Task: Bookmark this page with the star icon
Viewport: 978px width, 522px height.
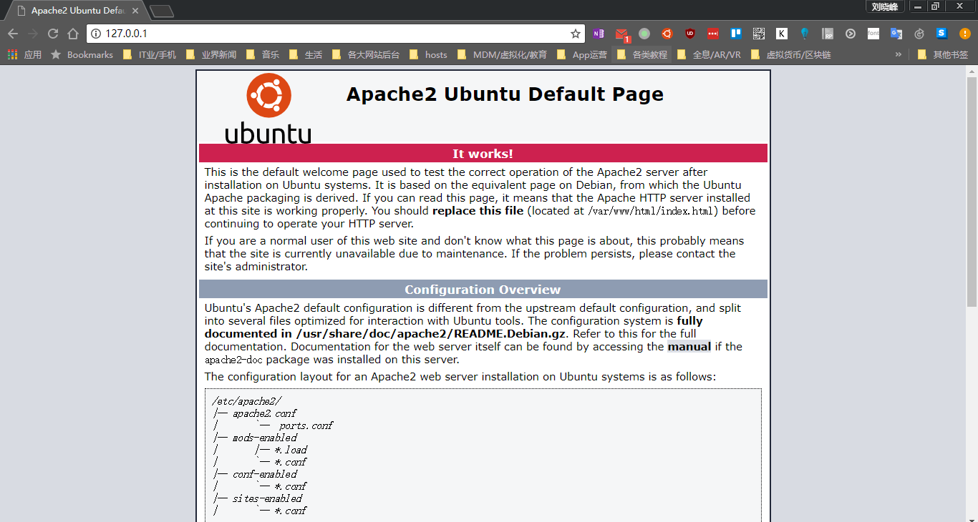Action: pos(575,34)
